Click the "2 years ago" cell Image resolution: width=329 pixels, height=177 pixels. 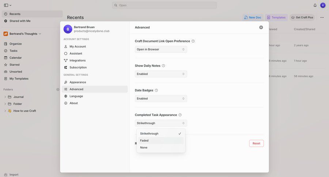click(301, 45)
